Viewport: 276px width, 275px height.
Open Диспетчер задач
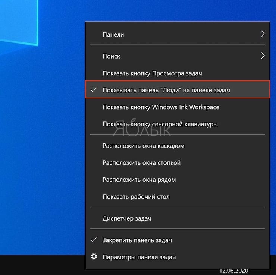click(178, 219)
